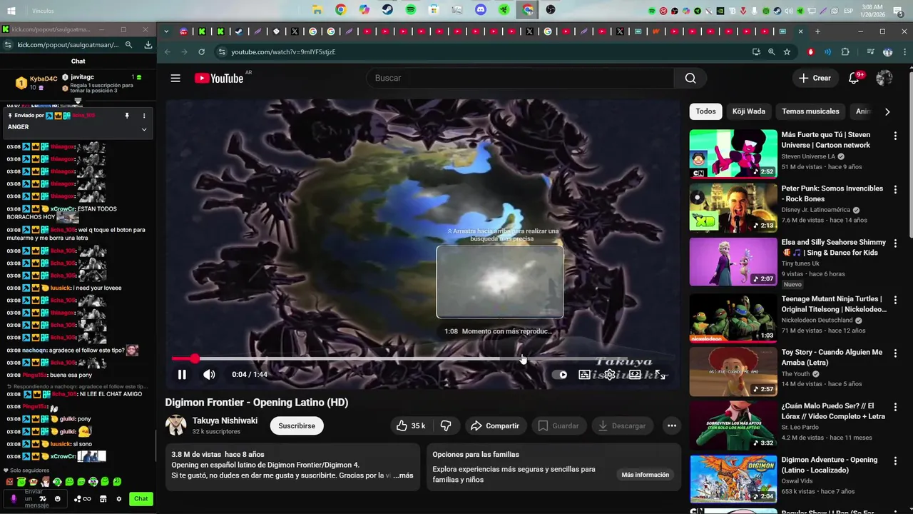The image size is (913, 514).
Task: Dislike the Digimon Frontier video
Action: click(x=446, y=425)
